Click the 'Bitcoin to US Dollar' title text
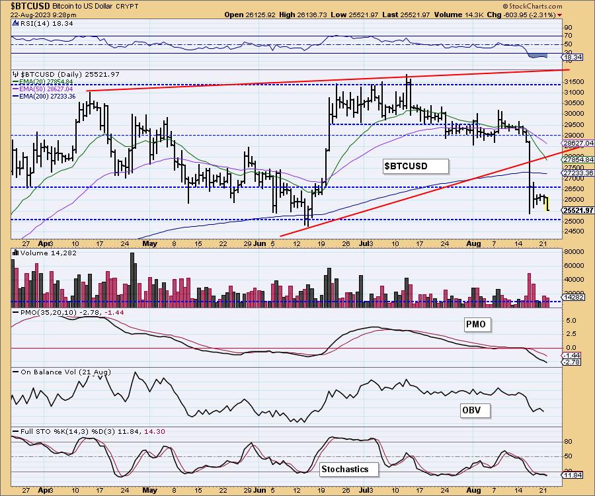The height and width of the screenshot is (496, 595). 83,7
